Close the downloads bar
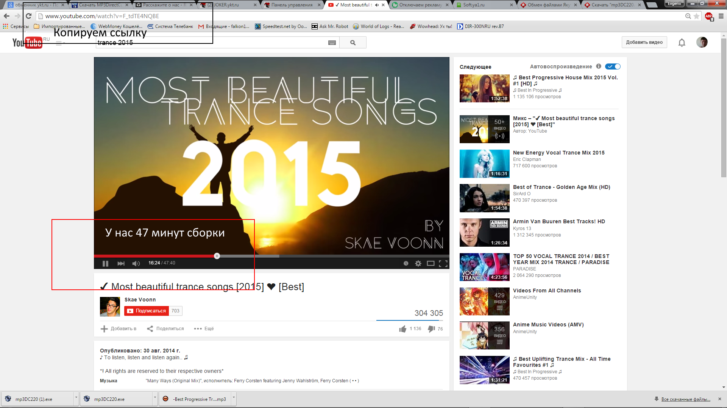Screen dimensions: 727x408 click(719, 399)
